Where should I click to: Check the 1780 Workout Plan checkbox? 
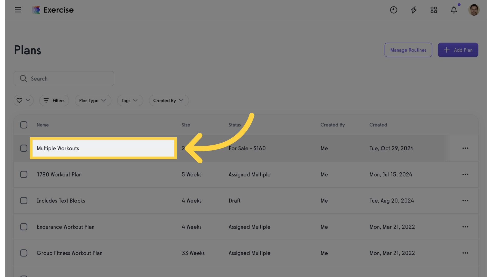[24, 174]
